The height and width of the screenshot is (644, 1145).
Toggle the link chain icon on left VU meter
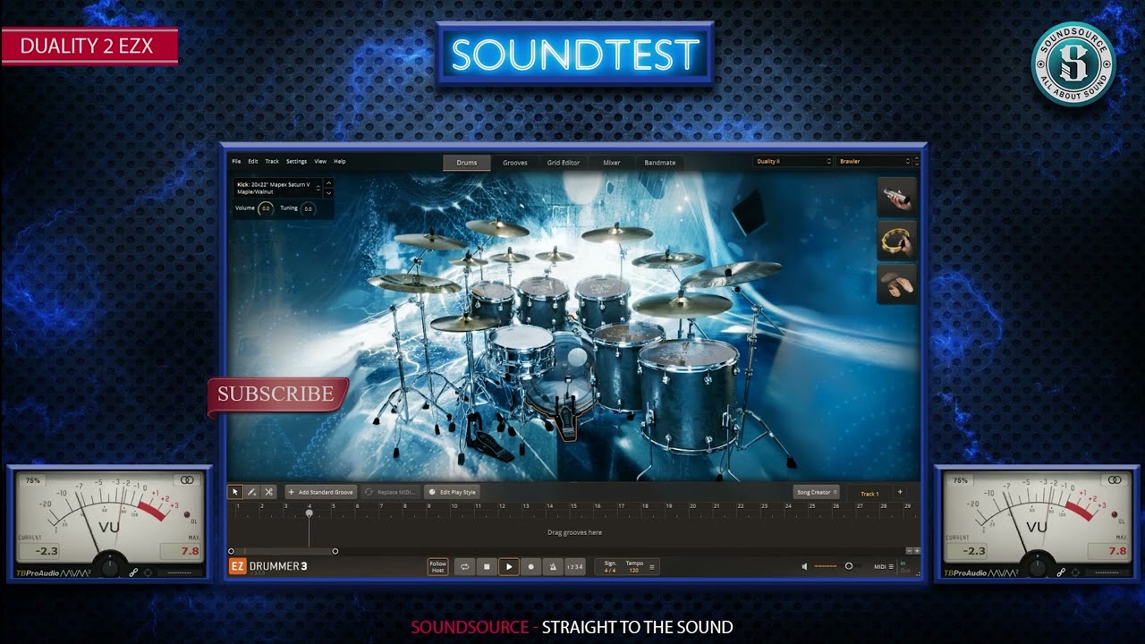pyautogui.click(x=133, y=572)
